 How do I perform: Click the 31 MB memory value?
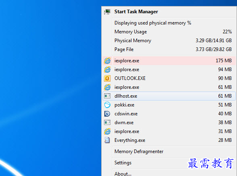pyautogui.click(x=225, y=131)
